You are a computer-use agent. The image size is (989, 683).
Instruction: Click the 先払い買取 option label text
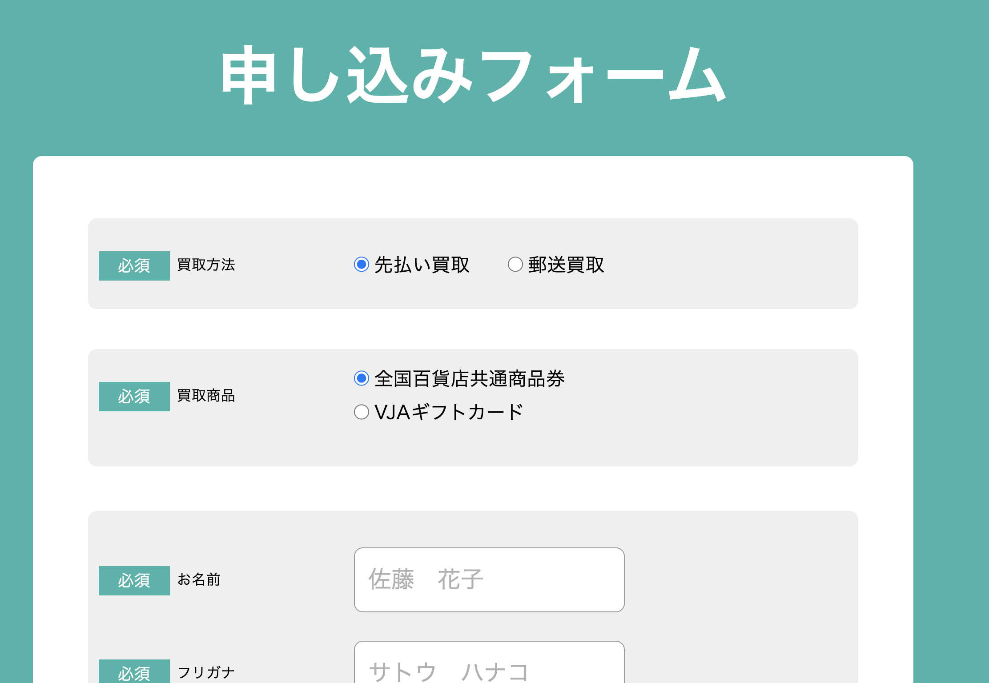point(422,265)
